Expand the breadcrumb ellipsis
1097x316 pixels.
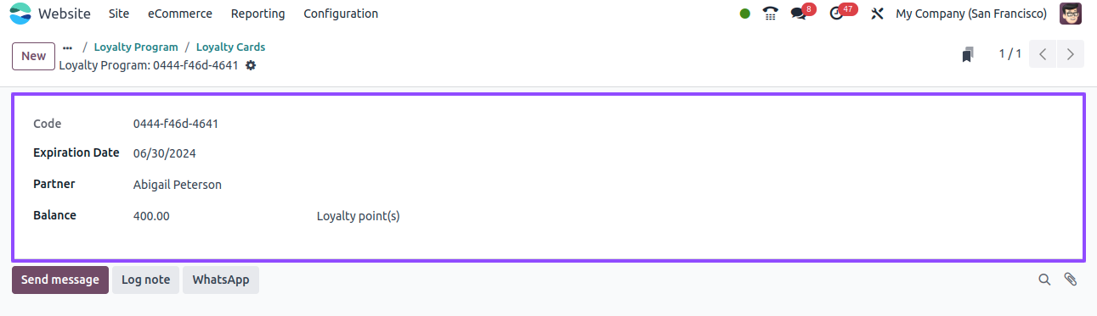[68, 48]
